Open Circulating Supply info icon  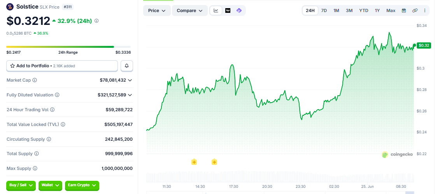(x=49, y=139)
